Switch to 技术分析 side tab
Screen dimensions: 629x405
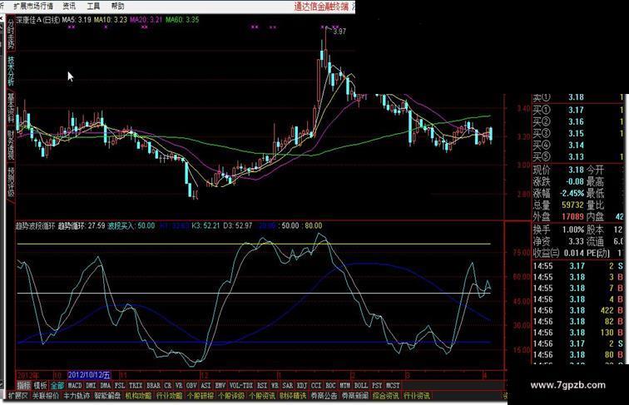point(11,71)
